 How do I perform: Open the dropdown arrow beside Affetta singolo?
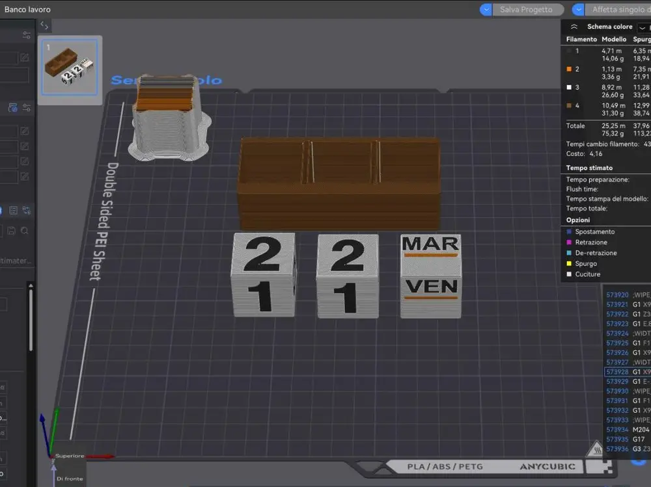coord(578,10)
